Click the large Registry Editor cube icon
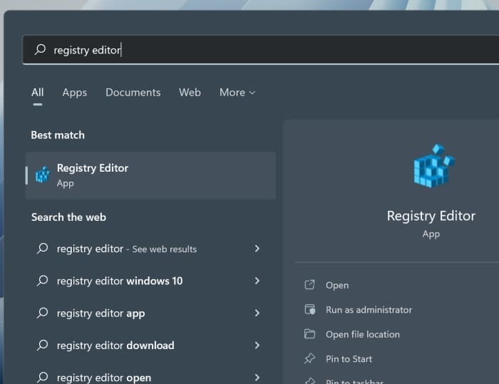 [433, 167]
